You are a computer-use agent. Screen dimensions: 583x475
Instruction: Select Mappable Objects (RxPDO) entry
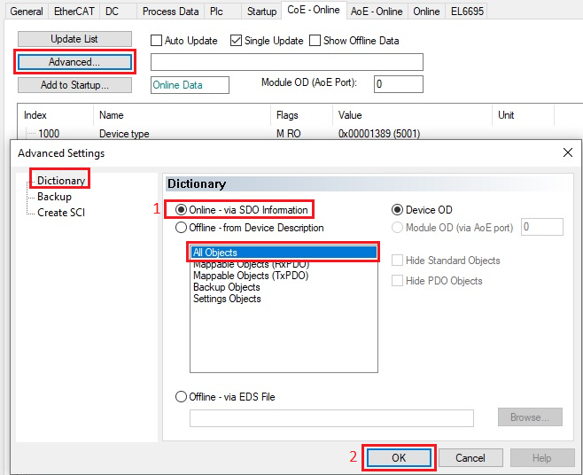(x=284, y=264)
